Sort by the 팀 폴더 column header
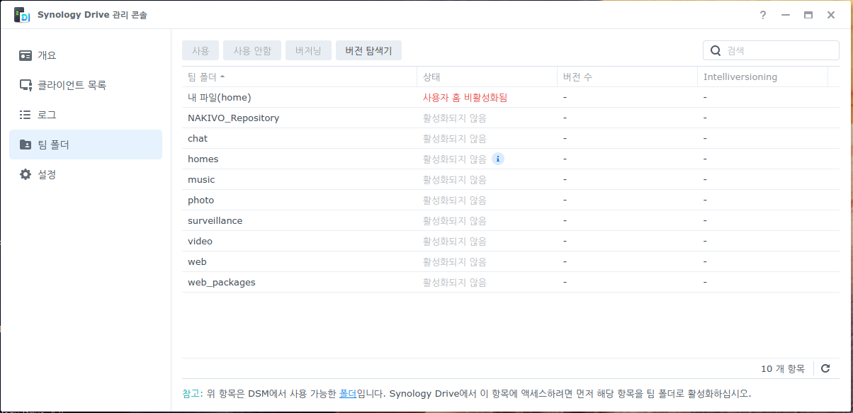Image resolution: width=853 pixels, height=413 pixels. pos(299,77)
